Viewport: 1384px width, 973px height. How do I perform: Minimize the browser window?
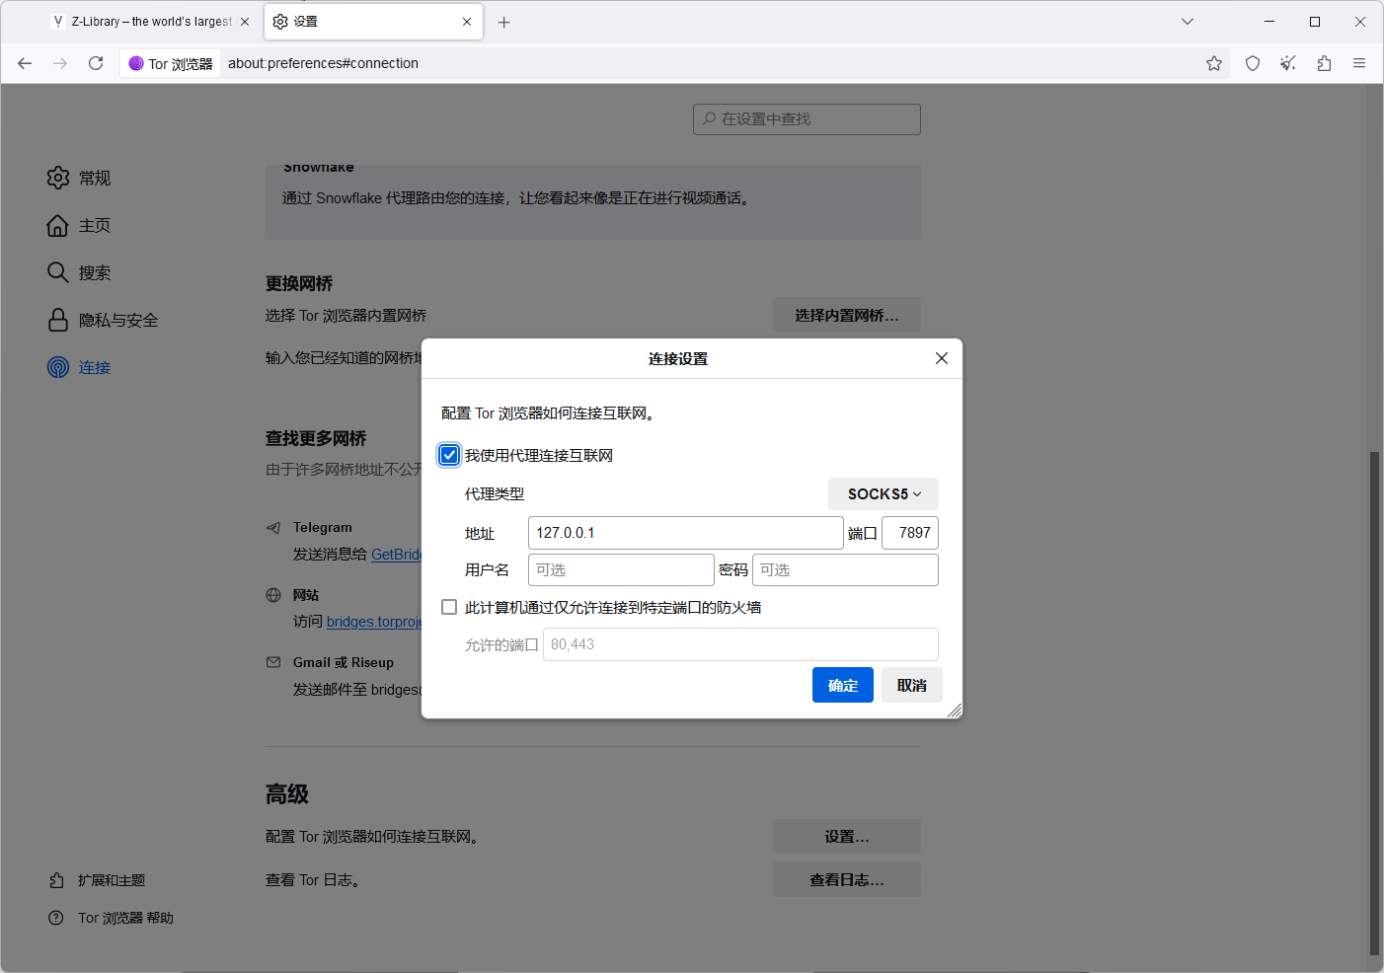click(1269, 22)
